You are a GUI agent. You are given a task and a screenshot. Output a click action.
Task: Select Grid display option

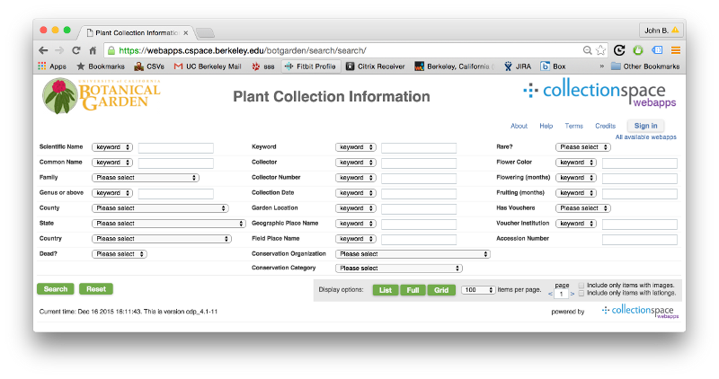point(441,290)
